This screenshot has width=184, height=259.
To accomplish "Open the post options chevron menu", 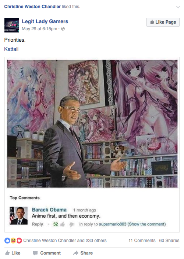I will pyautogui.click(x=178, y=7).
